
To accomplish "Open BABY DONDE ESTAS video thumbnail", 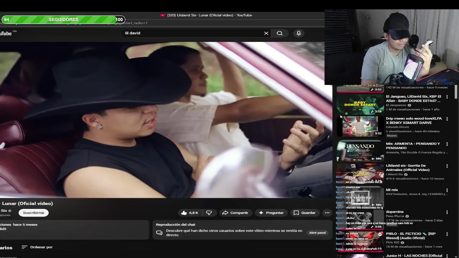I will (x=360, y=104).
